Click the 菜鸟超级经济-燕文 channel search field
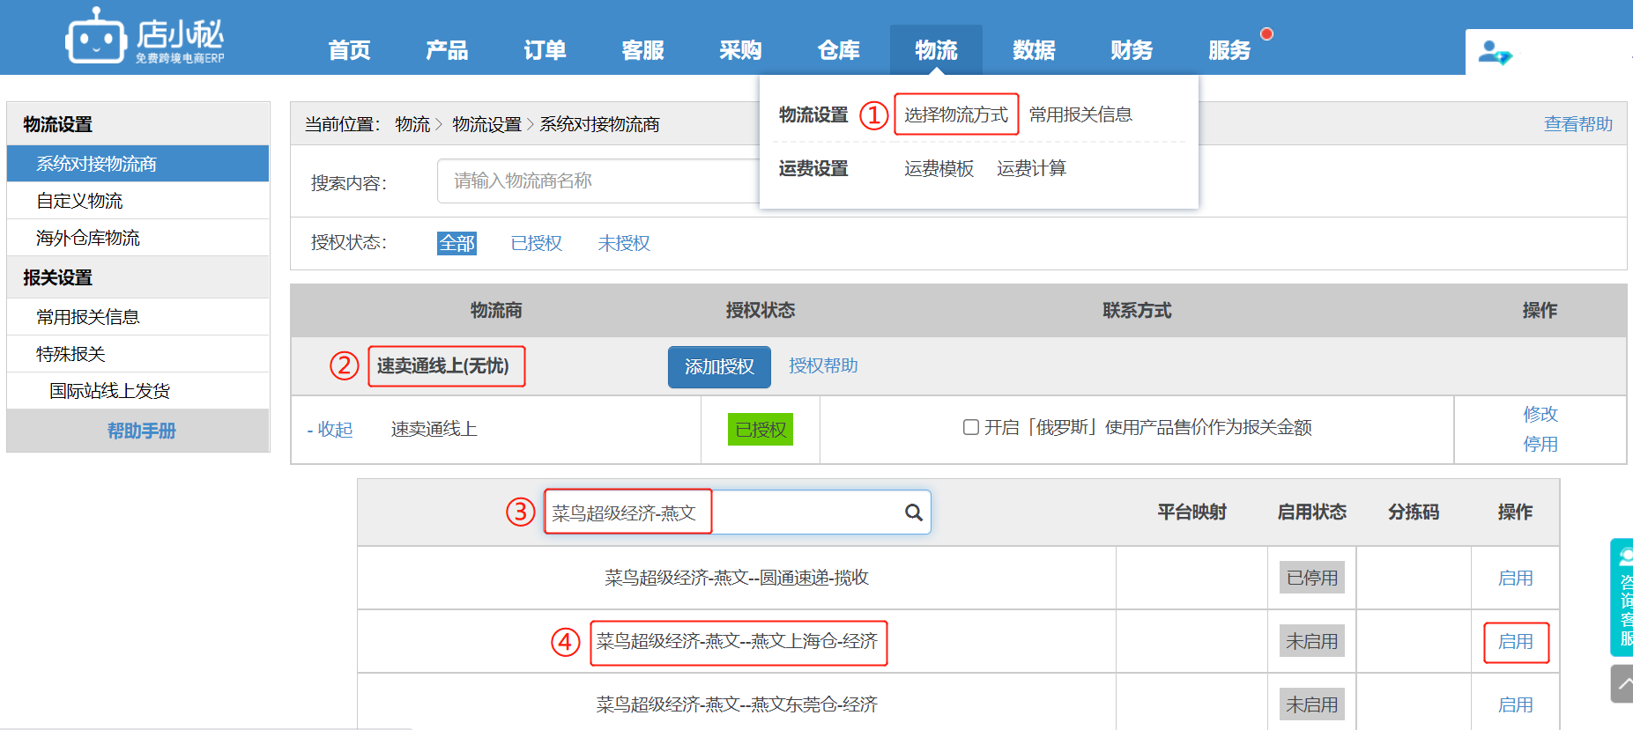Screen dimensions: 1633x730 [x=738, y=512]
